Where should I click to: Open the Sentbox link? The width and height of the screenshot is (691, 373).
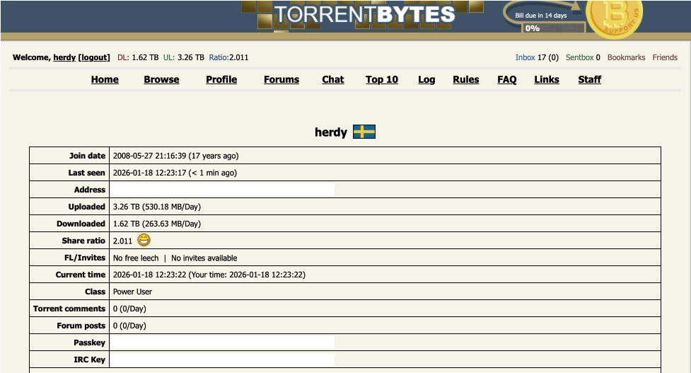pyautogui.click(x=579, y=57)
